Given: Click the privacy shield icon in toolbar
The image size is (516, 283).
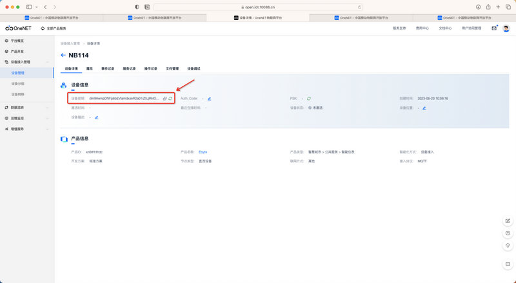Looking at the screenshot, I should pyautogui.click(x=137, y=7).
